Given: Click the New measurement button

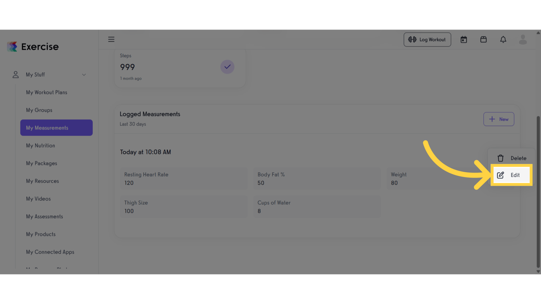Looking at the screenshot, I should click(499, 119).
